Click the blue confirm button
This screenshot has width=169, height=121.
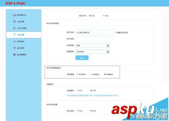pos(82,58)
